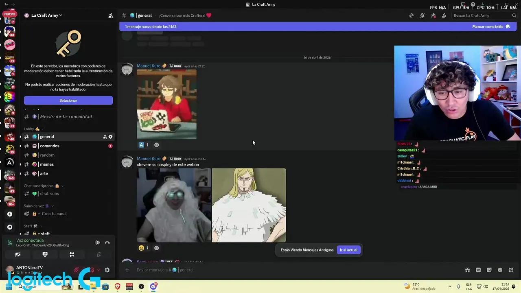Viewport: 521px width, 293px height.
Task: Click the share screen button in voice panel
Action: click(x=45, y=254)
